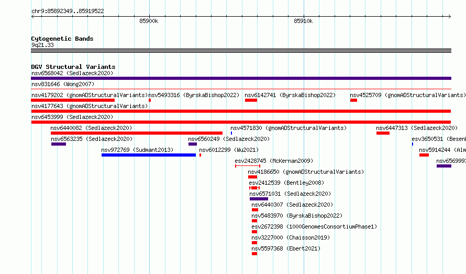Click the red nsv6440082 variant bar

pos(137,133)
